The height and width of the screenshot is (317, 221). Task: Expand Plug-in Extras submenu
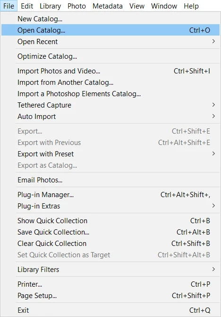[x=110, y=206]
